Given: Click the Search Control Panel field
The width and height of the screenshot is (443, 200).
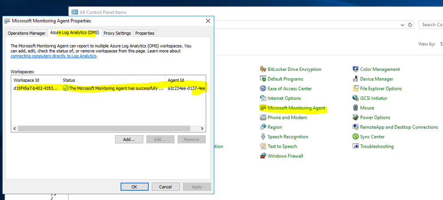Looking at the screenshot, I should point(431,25).
